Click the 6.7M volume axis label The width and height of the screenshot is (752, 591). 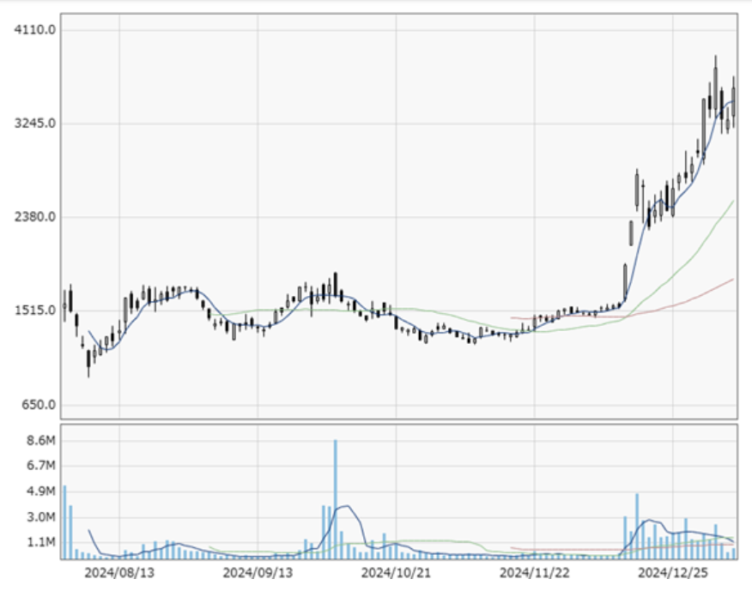41,466
